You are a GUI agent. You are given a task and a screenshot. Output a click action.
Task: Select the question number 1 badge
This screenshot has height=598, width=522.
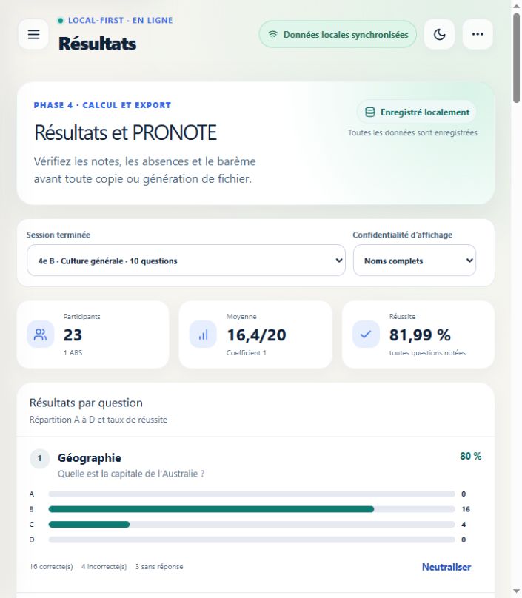click(x=40, y=458)
